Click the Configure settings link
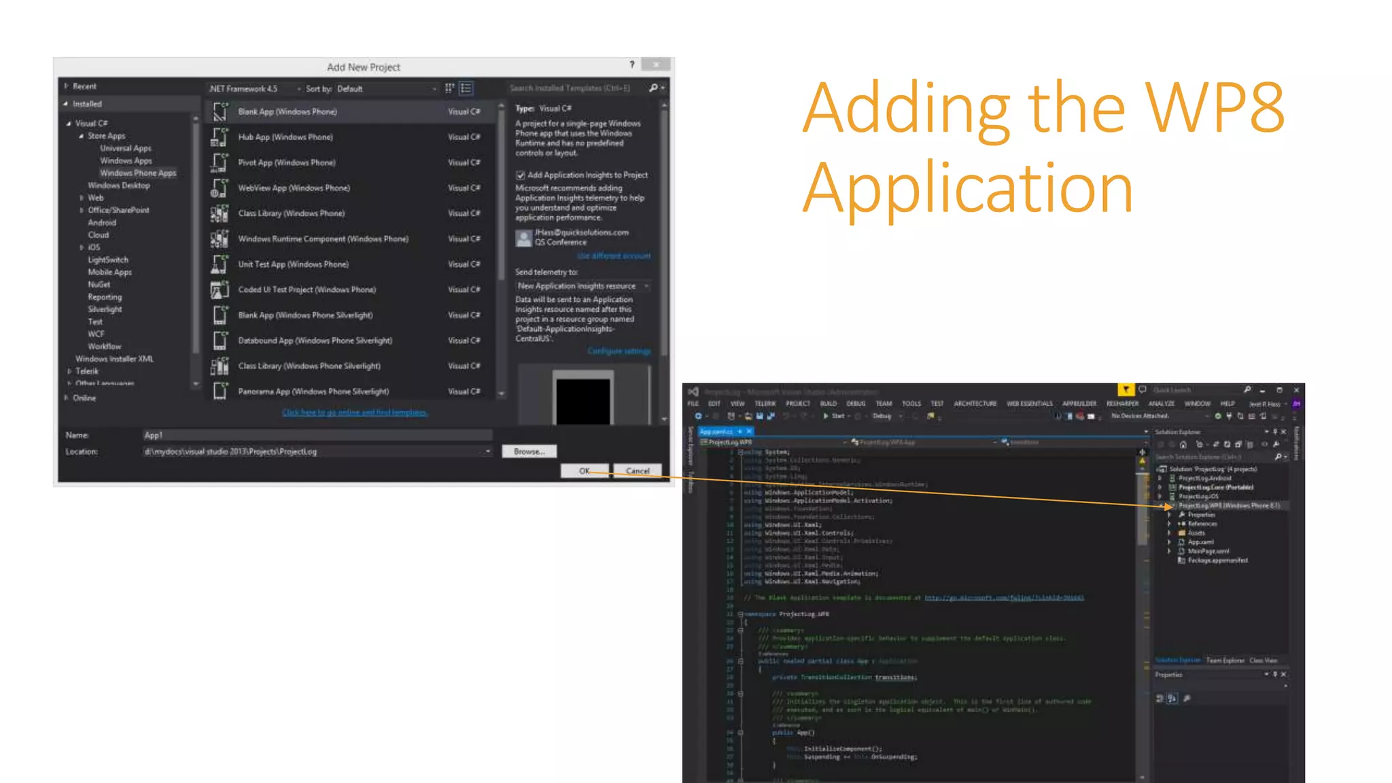Screen dimensions: 1392x783 pos(619,351)
